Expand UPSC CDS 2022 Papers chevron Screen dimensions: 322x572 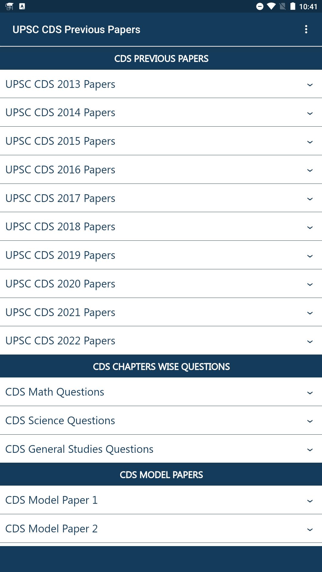click(310, 342)
